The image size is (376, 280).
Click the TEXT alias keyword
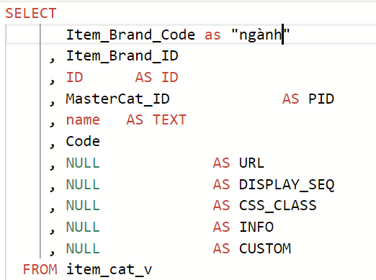[169, 120]
